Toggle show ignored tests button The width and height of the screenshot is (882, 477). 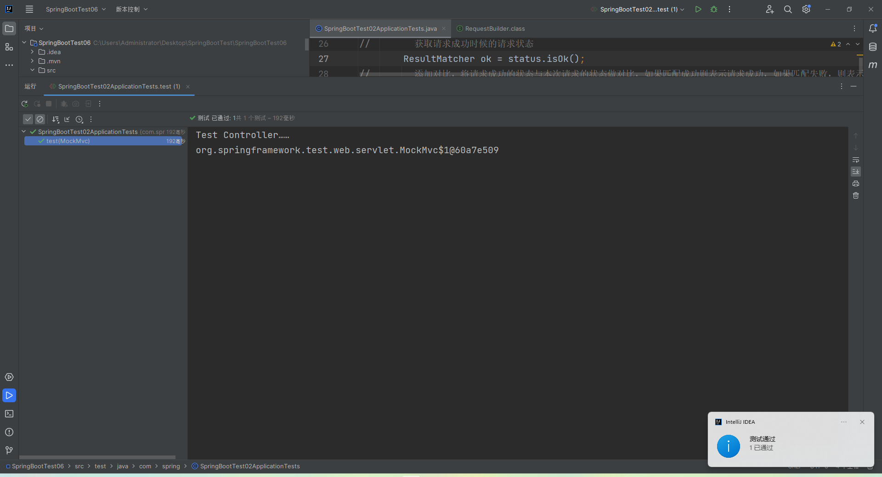(40, 119)
